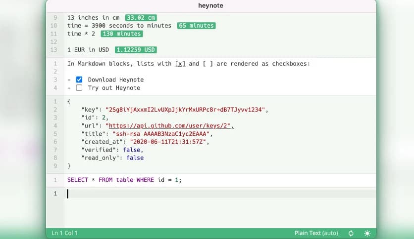
Task: Click the Markdown sentence about checkboxes
Action: pyautogui.click(x=189, y=64)
